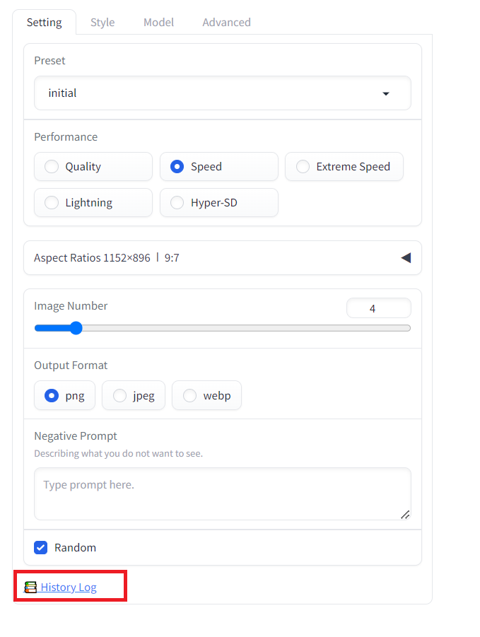Select the Hyper-SD radio button
Viewport: 480px width, 637px height.
(219, 202)
